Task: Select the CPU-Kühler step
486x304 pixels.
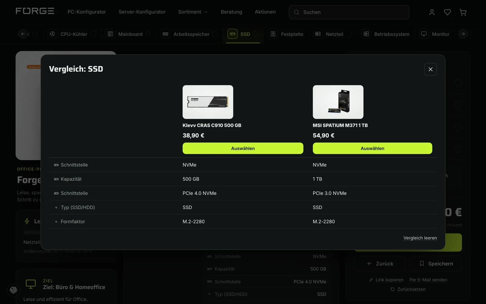Action: pos(72,34)
